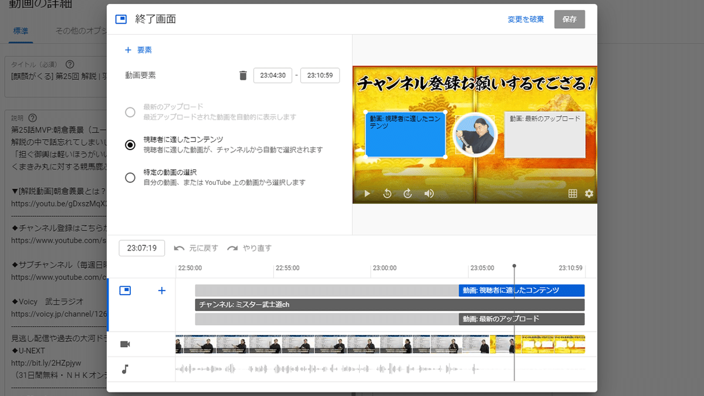Switch to 標準 tab in background page
The width and height of the screenshot is (704, 396).
21,31
